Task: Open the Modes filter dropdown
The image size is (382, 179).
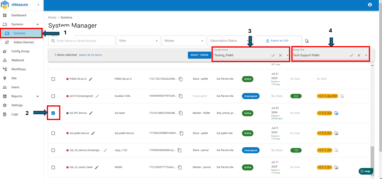Action: (x=184, y=41)
